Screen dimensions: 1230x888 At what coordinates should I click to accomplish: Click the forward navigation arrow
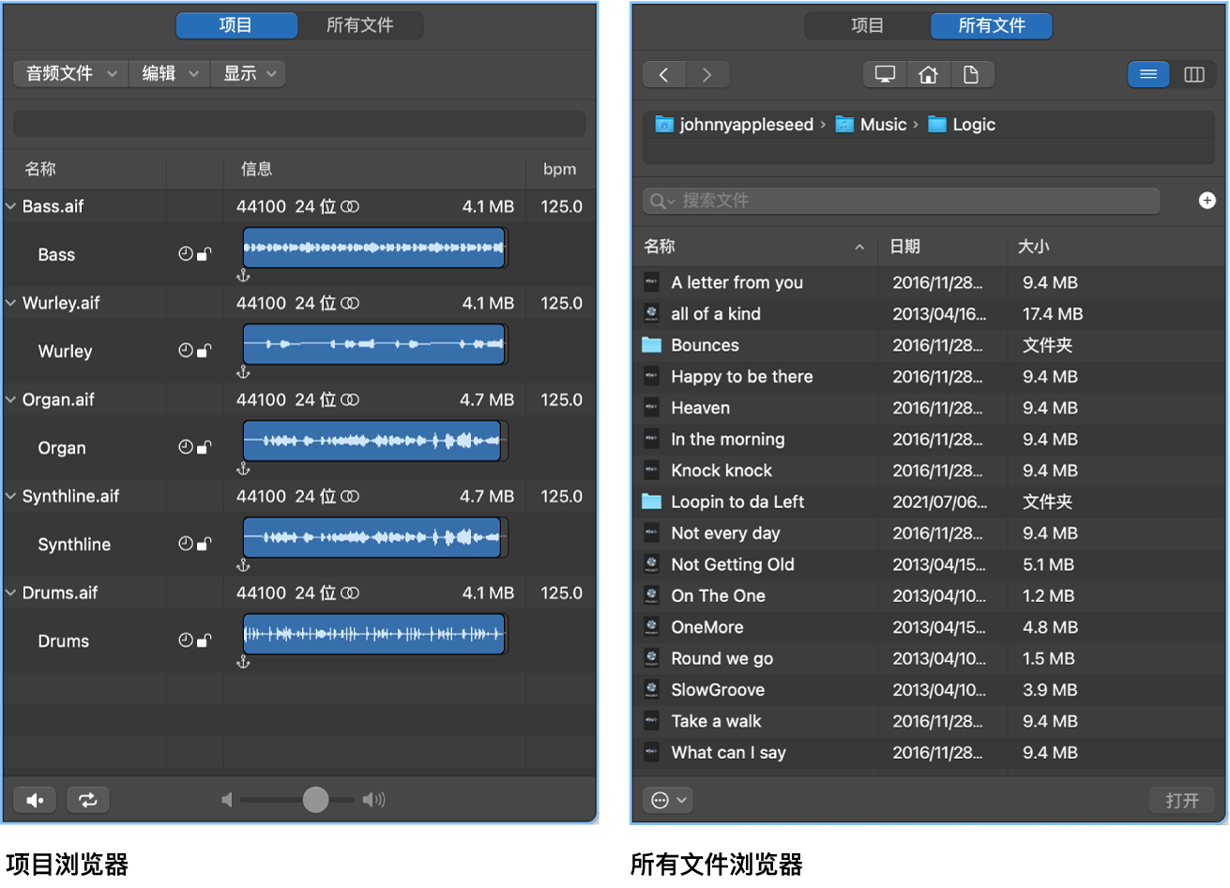point(707,74)
